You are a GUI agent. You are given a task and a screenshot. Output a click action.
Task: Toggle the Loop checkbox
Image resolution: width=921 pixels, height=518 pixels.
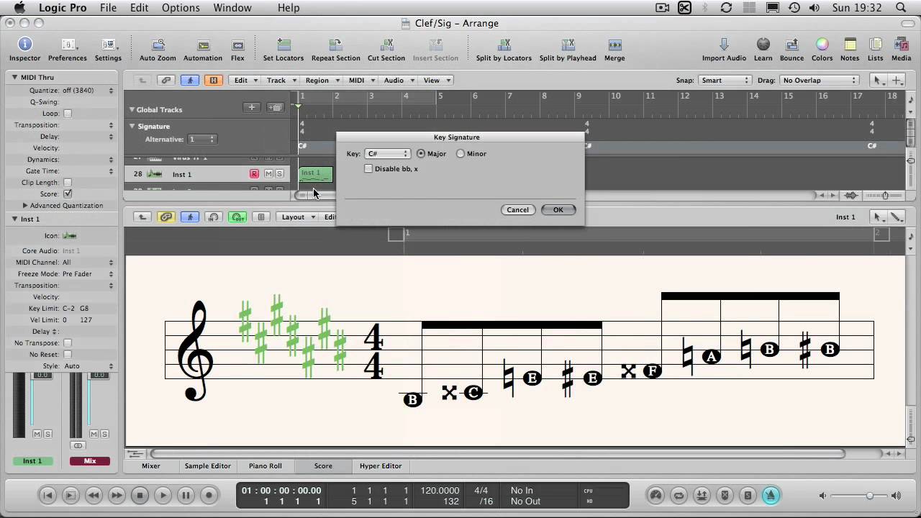(68, 114)
